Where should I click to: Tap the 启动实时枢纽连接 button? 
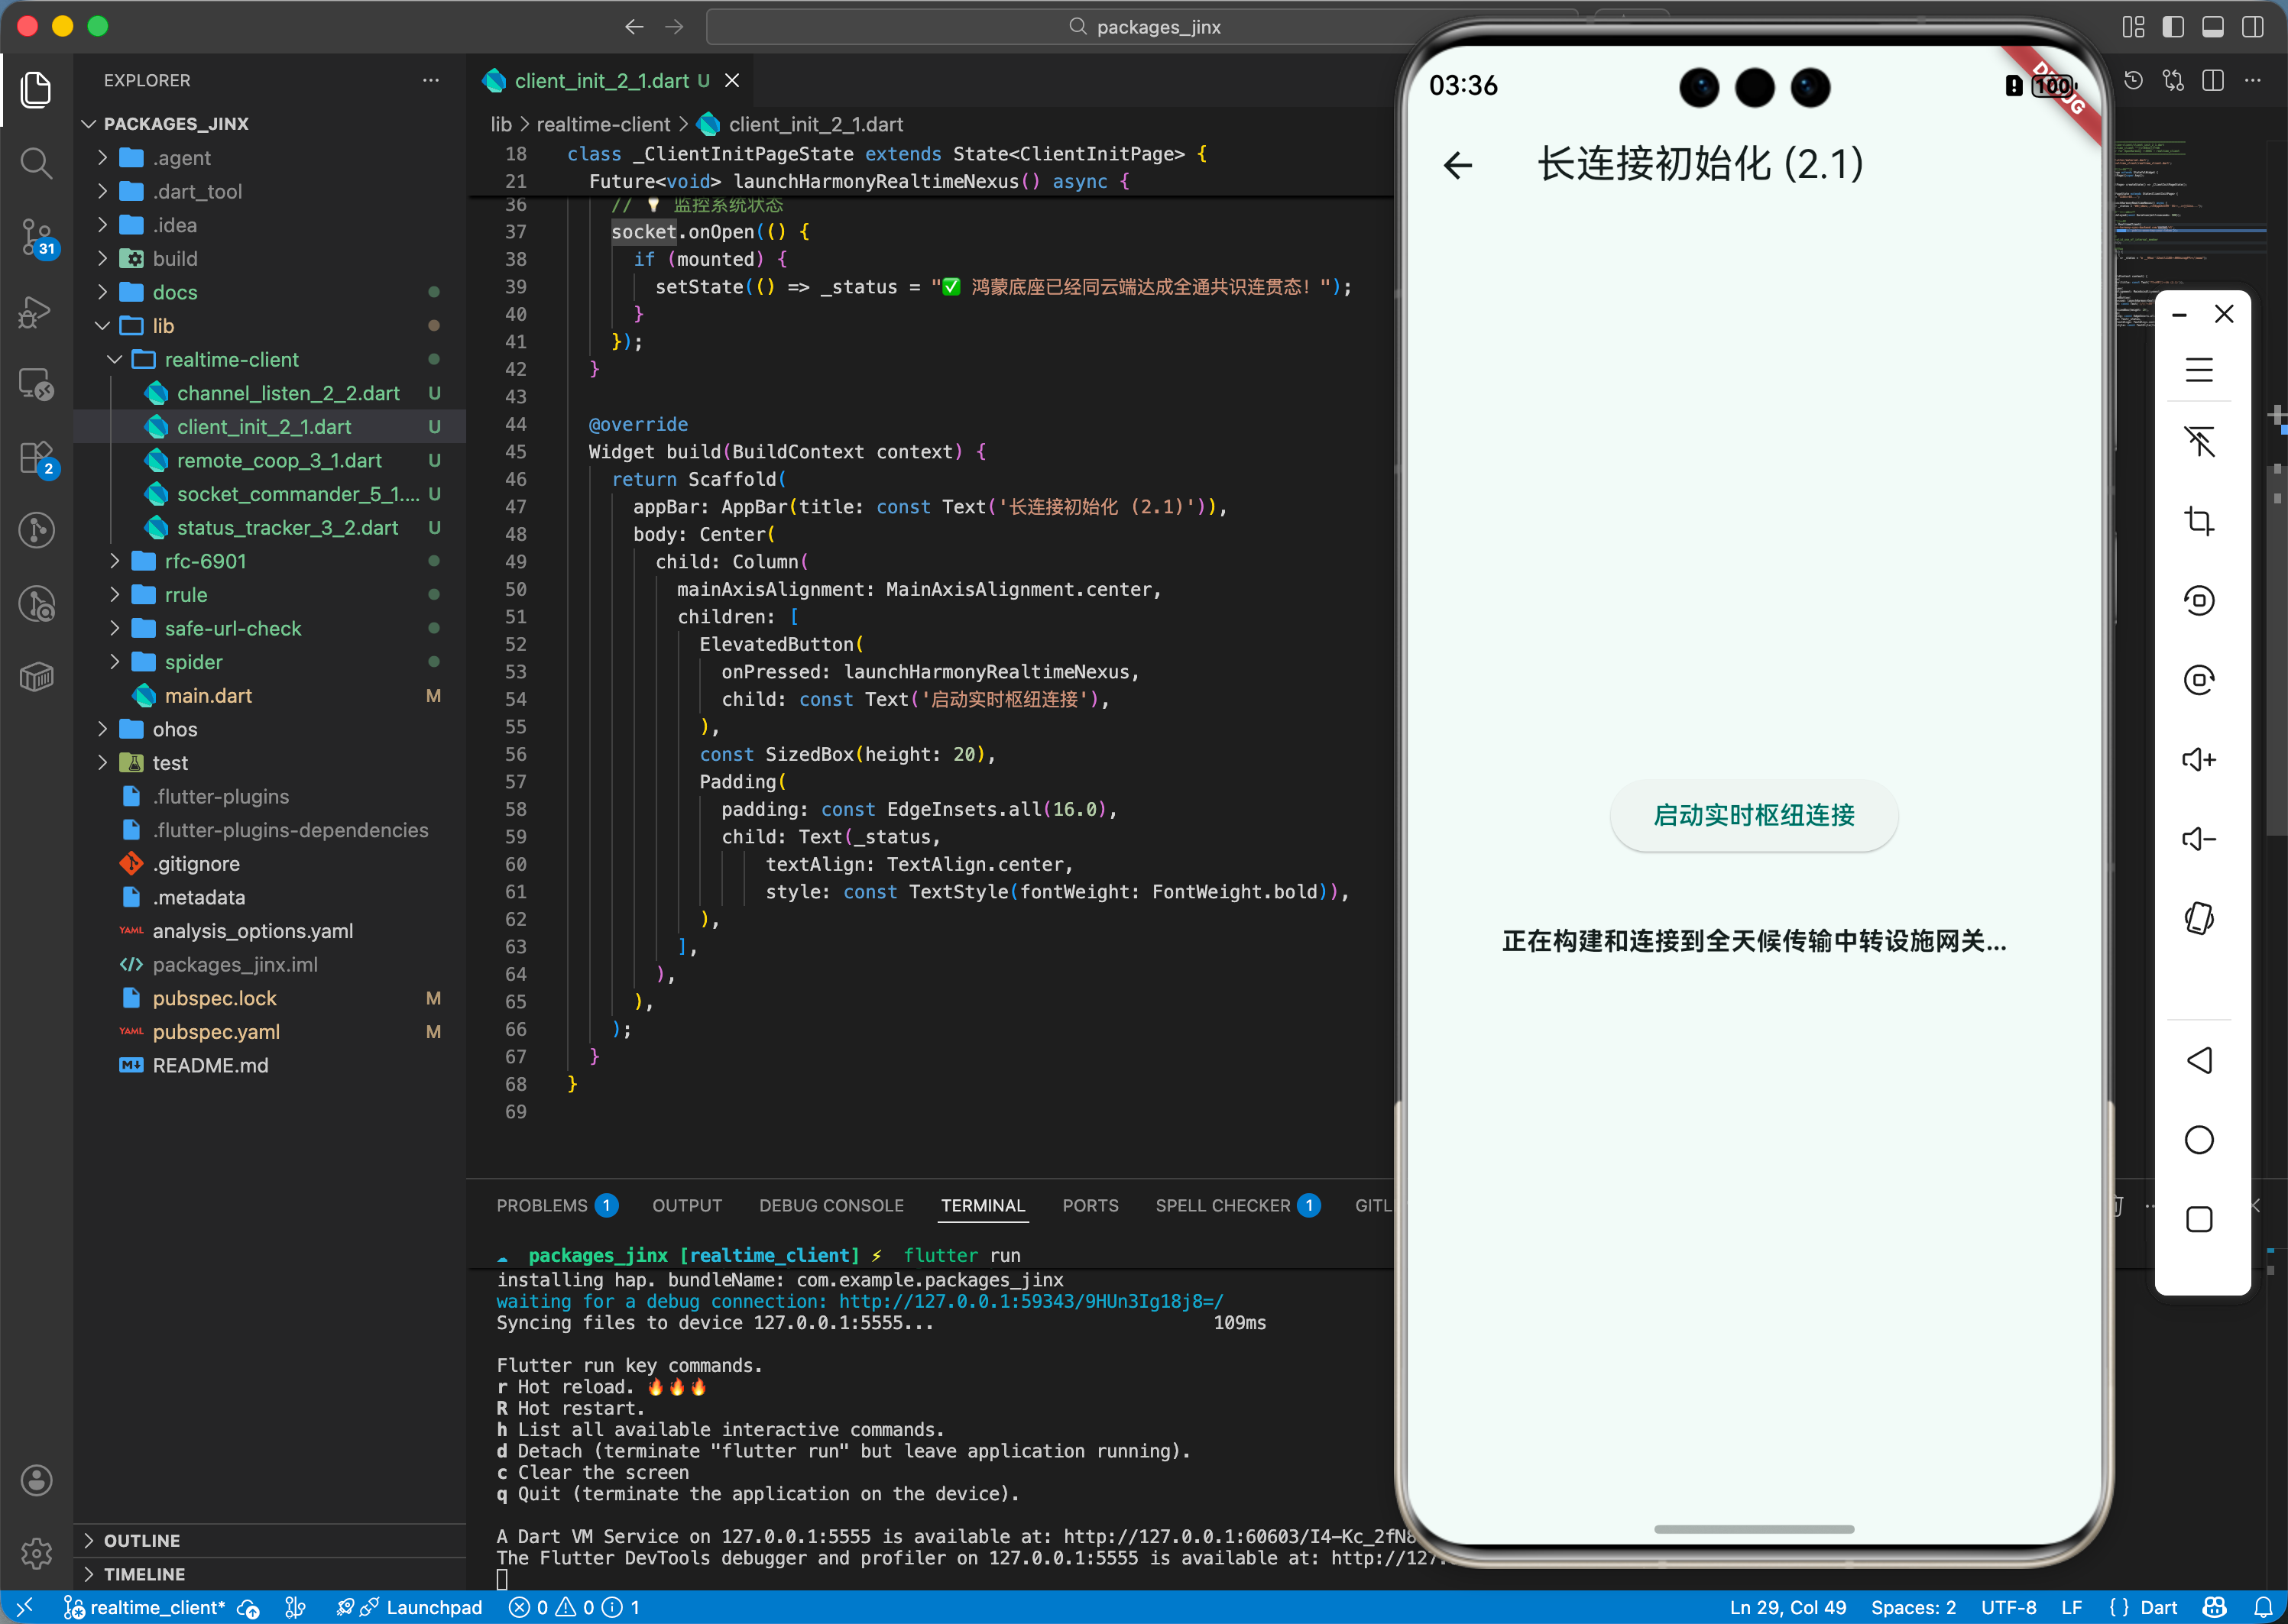1753,815
